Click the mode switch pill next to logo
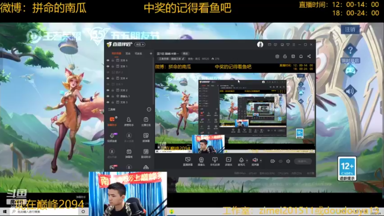The height and width of the screenshot is (216, 384). pyautogui.click(x=140, y=44)
